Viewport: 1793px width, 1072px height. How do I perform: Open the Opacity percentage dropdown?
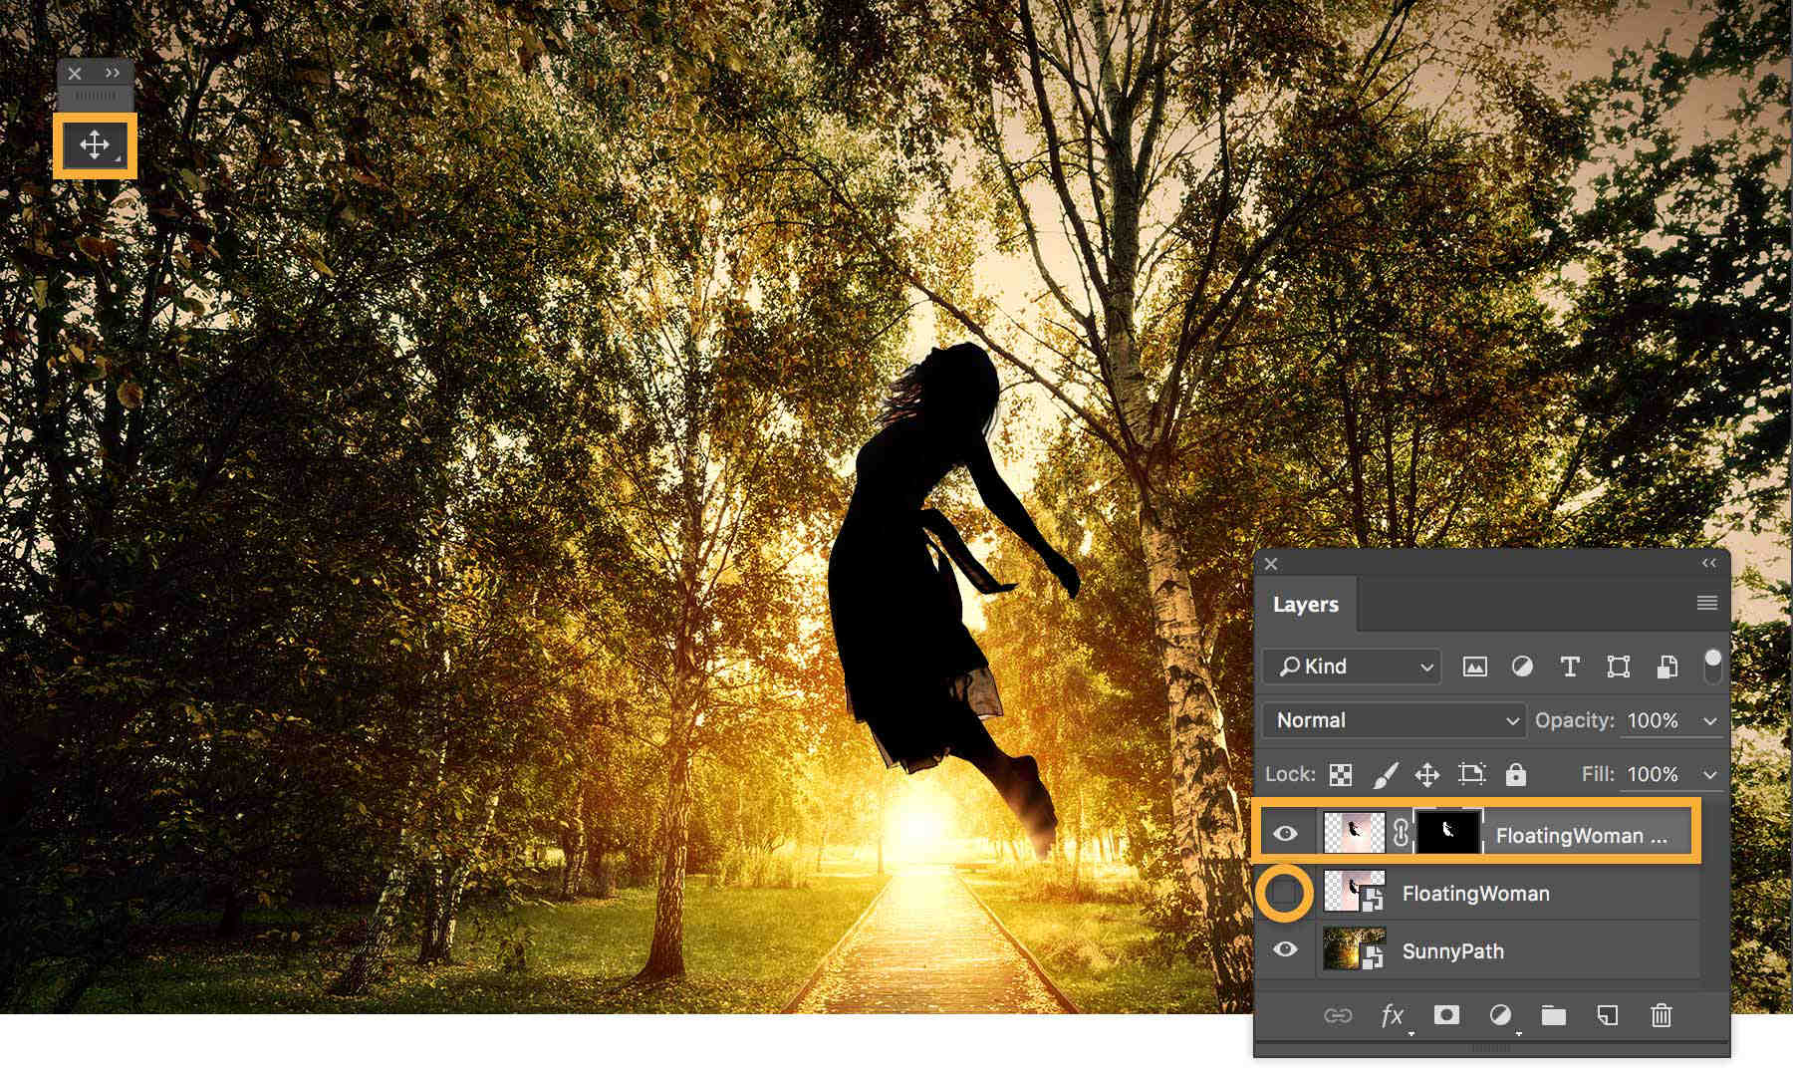coord(1710,720)
